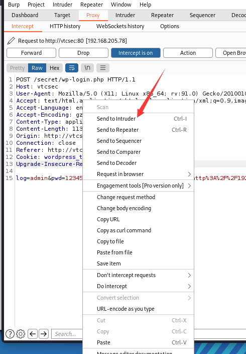The image size is (246, 354).
Task: Expand Request in browser submenu
Action: pyautogui.click(x=138, y=174)
